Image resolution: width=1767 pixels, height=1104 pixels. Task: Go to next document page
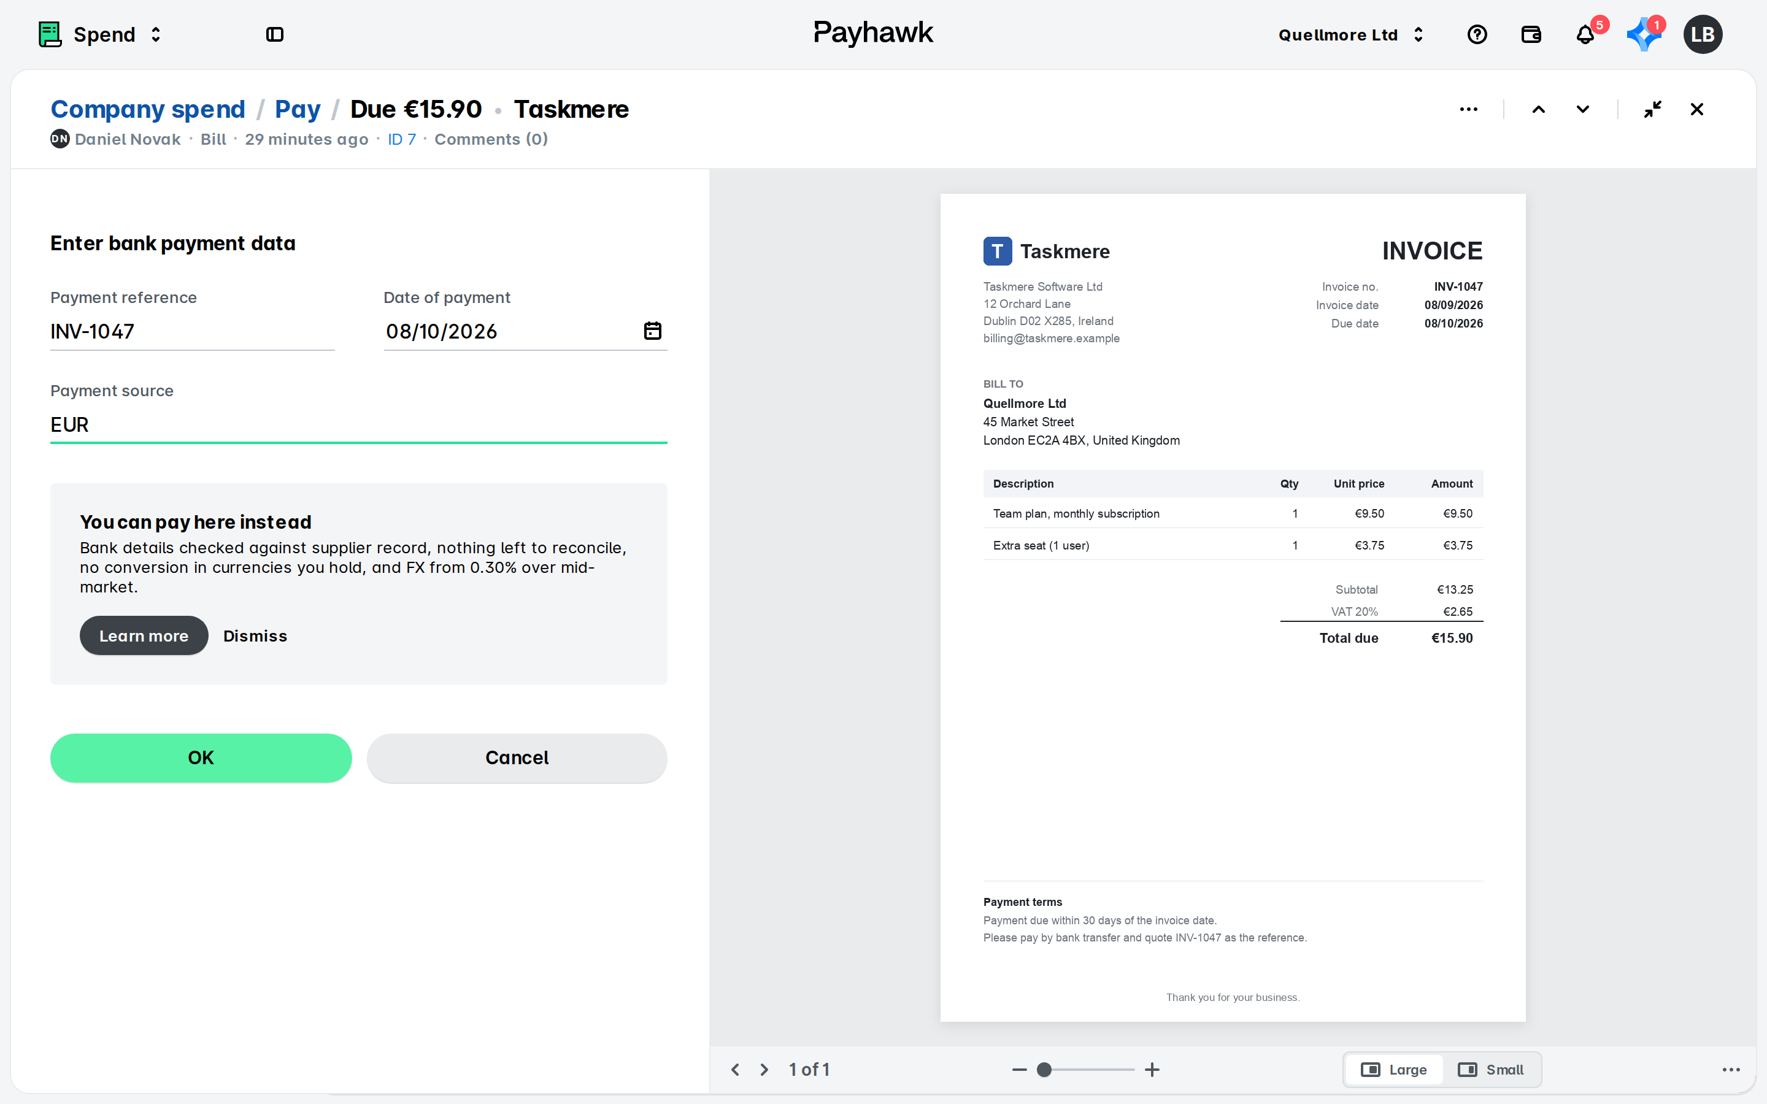(764, 1070)
